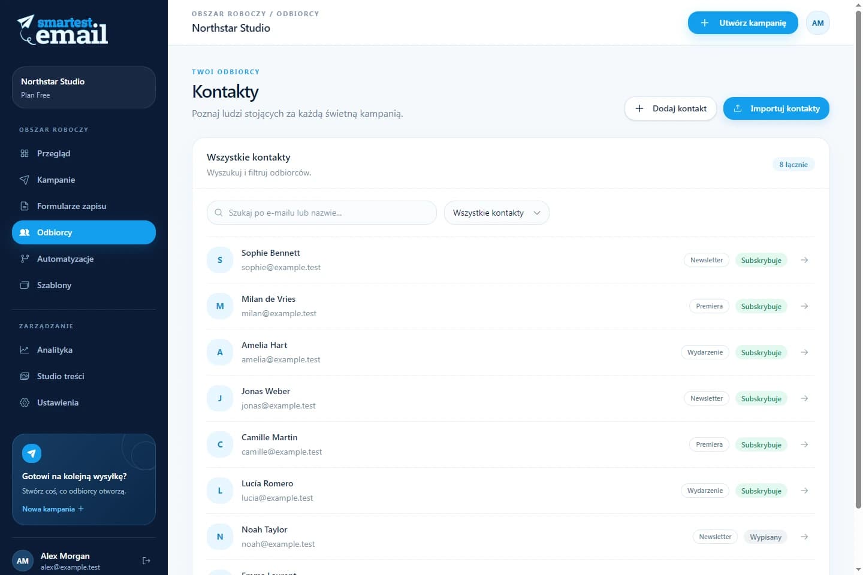Open the Northstar Studio workspace switcher
The width and height of the screenshot is (863, 575).
pos(84,87)
